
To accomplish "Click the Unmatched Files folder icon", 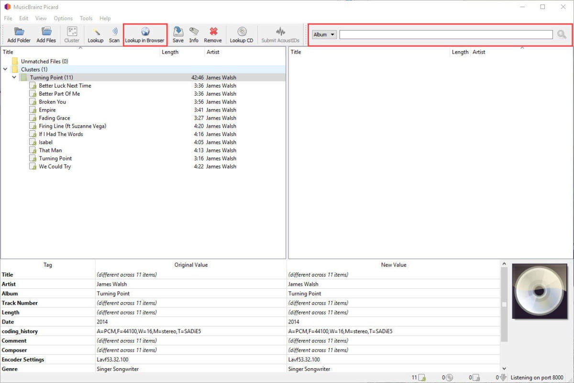I will point(15,61).
